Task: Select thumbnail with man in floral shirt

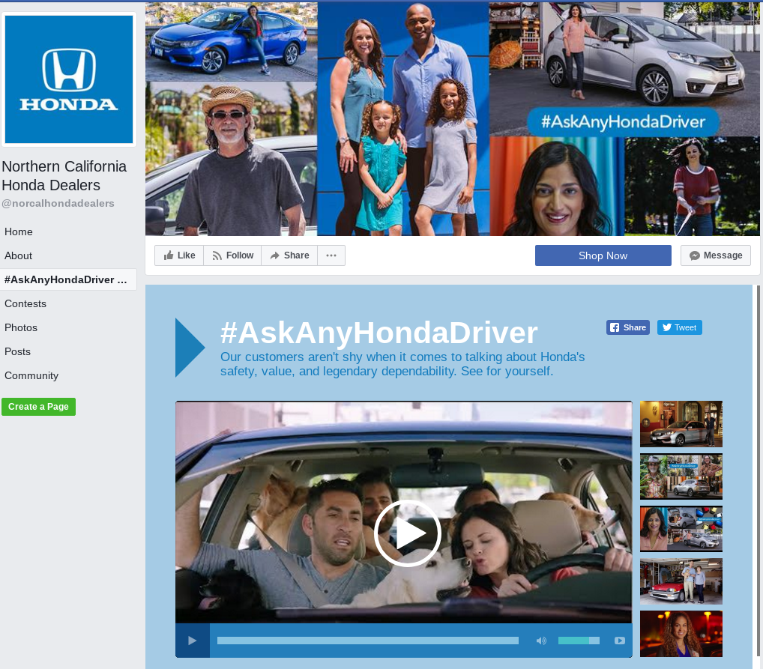Action: pos(681,476)
